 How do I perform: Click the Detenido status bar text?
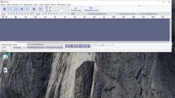click(4, 51)
